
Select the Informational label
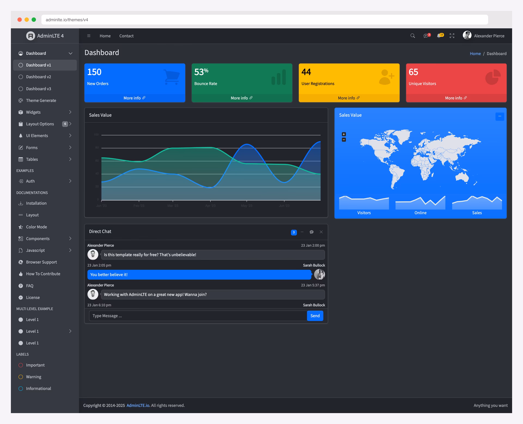[45, 389]
